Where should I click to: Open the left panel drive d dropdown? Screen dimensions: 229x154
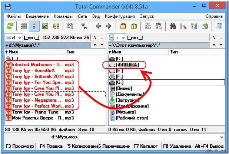coord(14,38)
